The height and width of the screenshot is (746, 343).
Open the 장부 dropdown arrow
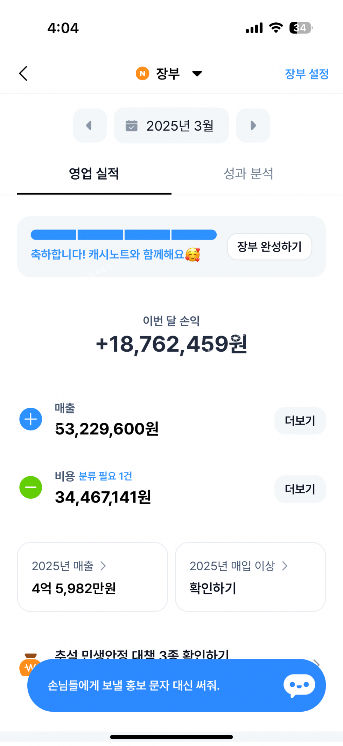point(197,74)
